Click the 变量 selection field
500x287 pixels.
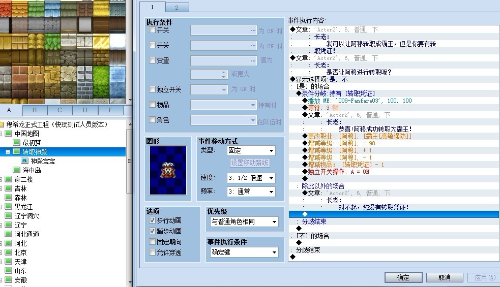[x=223, y=60]
